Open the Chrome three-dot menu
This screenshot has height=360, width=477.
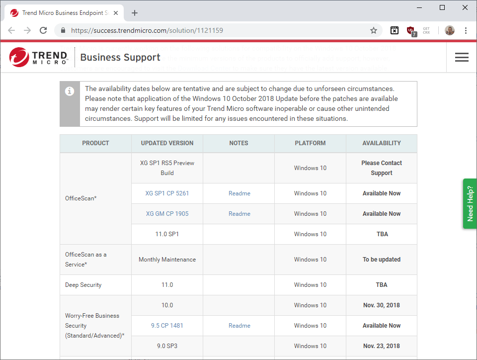point(466,30)
